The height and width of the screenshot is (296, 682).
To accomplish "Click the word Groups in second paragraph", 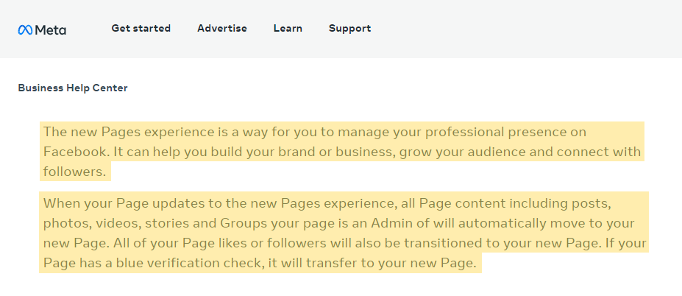I will coord(244,224).
